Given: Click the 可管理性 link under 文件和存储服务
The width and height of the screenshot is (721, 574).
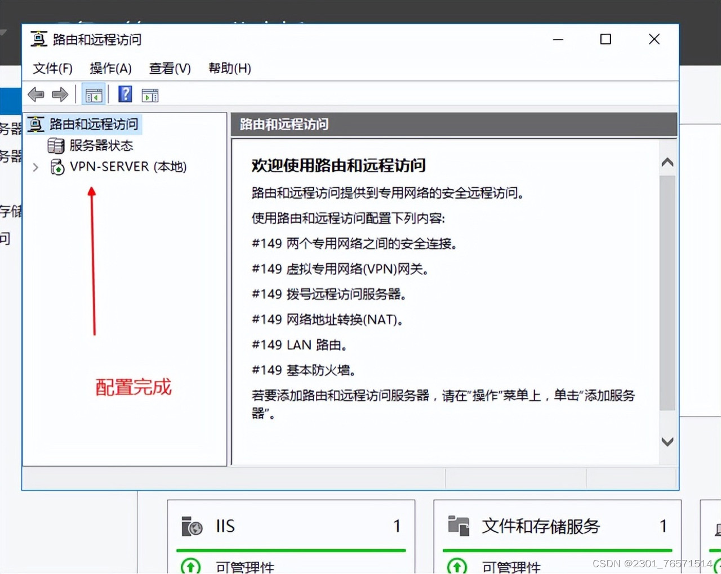Looking at the screenshot, I should click(513, 567).
